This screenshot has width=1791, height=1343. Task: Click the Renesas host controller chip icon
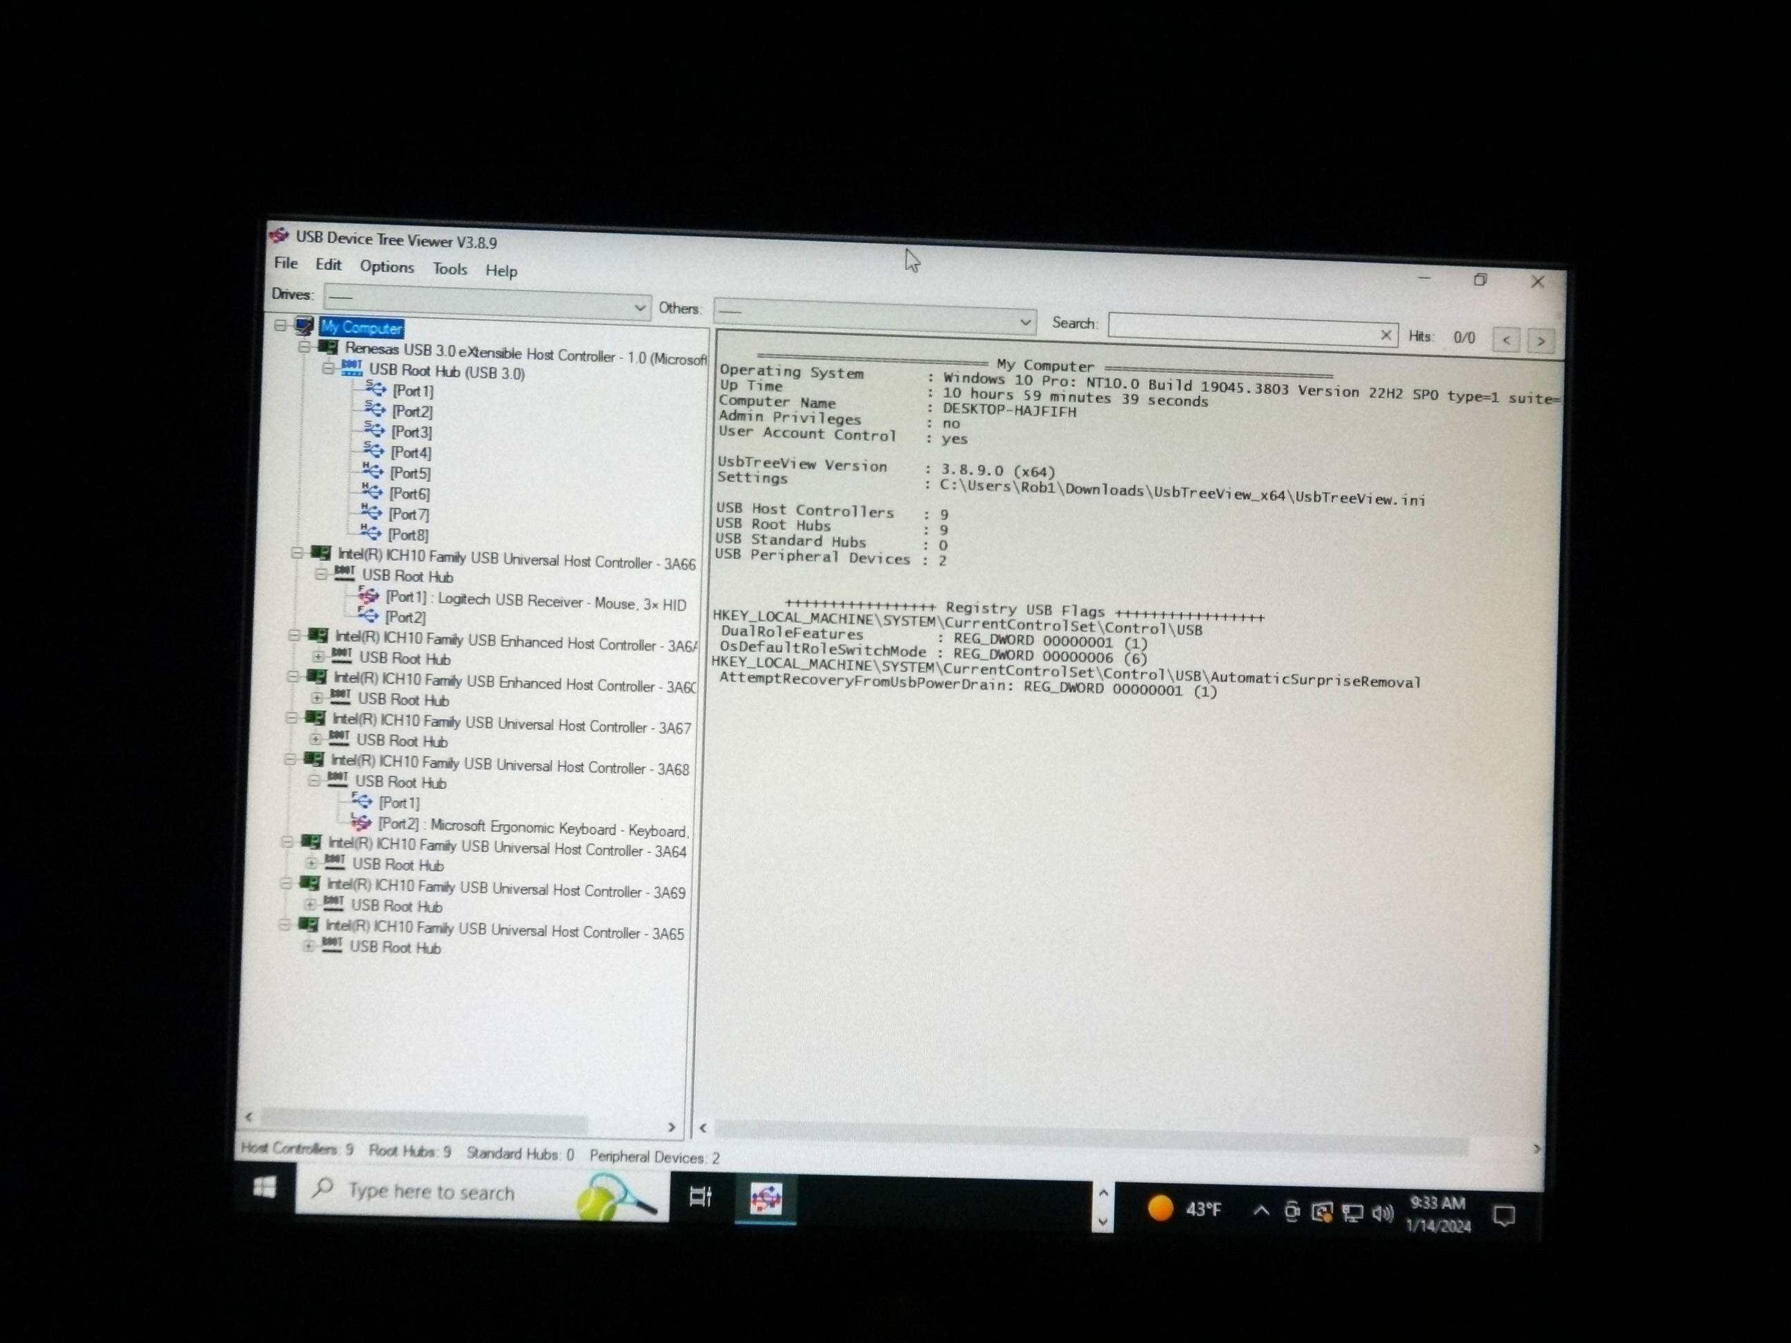click(x=328, y=347)
